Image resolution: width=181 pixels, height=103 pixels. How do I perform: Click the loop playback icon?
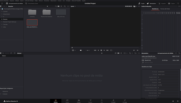[111, 50]
